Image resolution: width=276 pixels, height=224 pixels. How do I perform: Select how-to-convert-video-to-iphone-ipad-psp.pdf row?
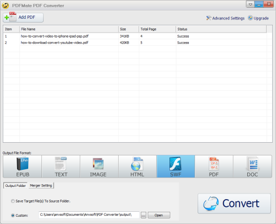(x=137, y=36)
